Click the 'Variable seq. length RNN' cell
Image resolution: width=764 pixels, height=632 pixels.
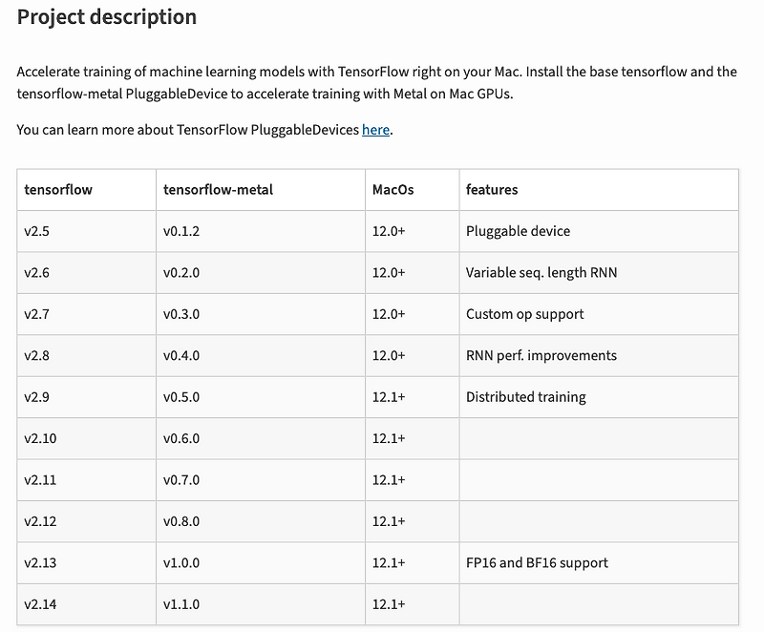click(541, 273)
